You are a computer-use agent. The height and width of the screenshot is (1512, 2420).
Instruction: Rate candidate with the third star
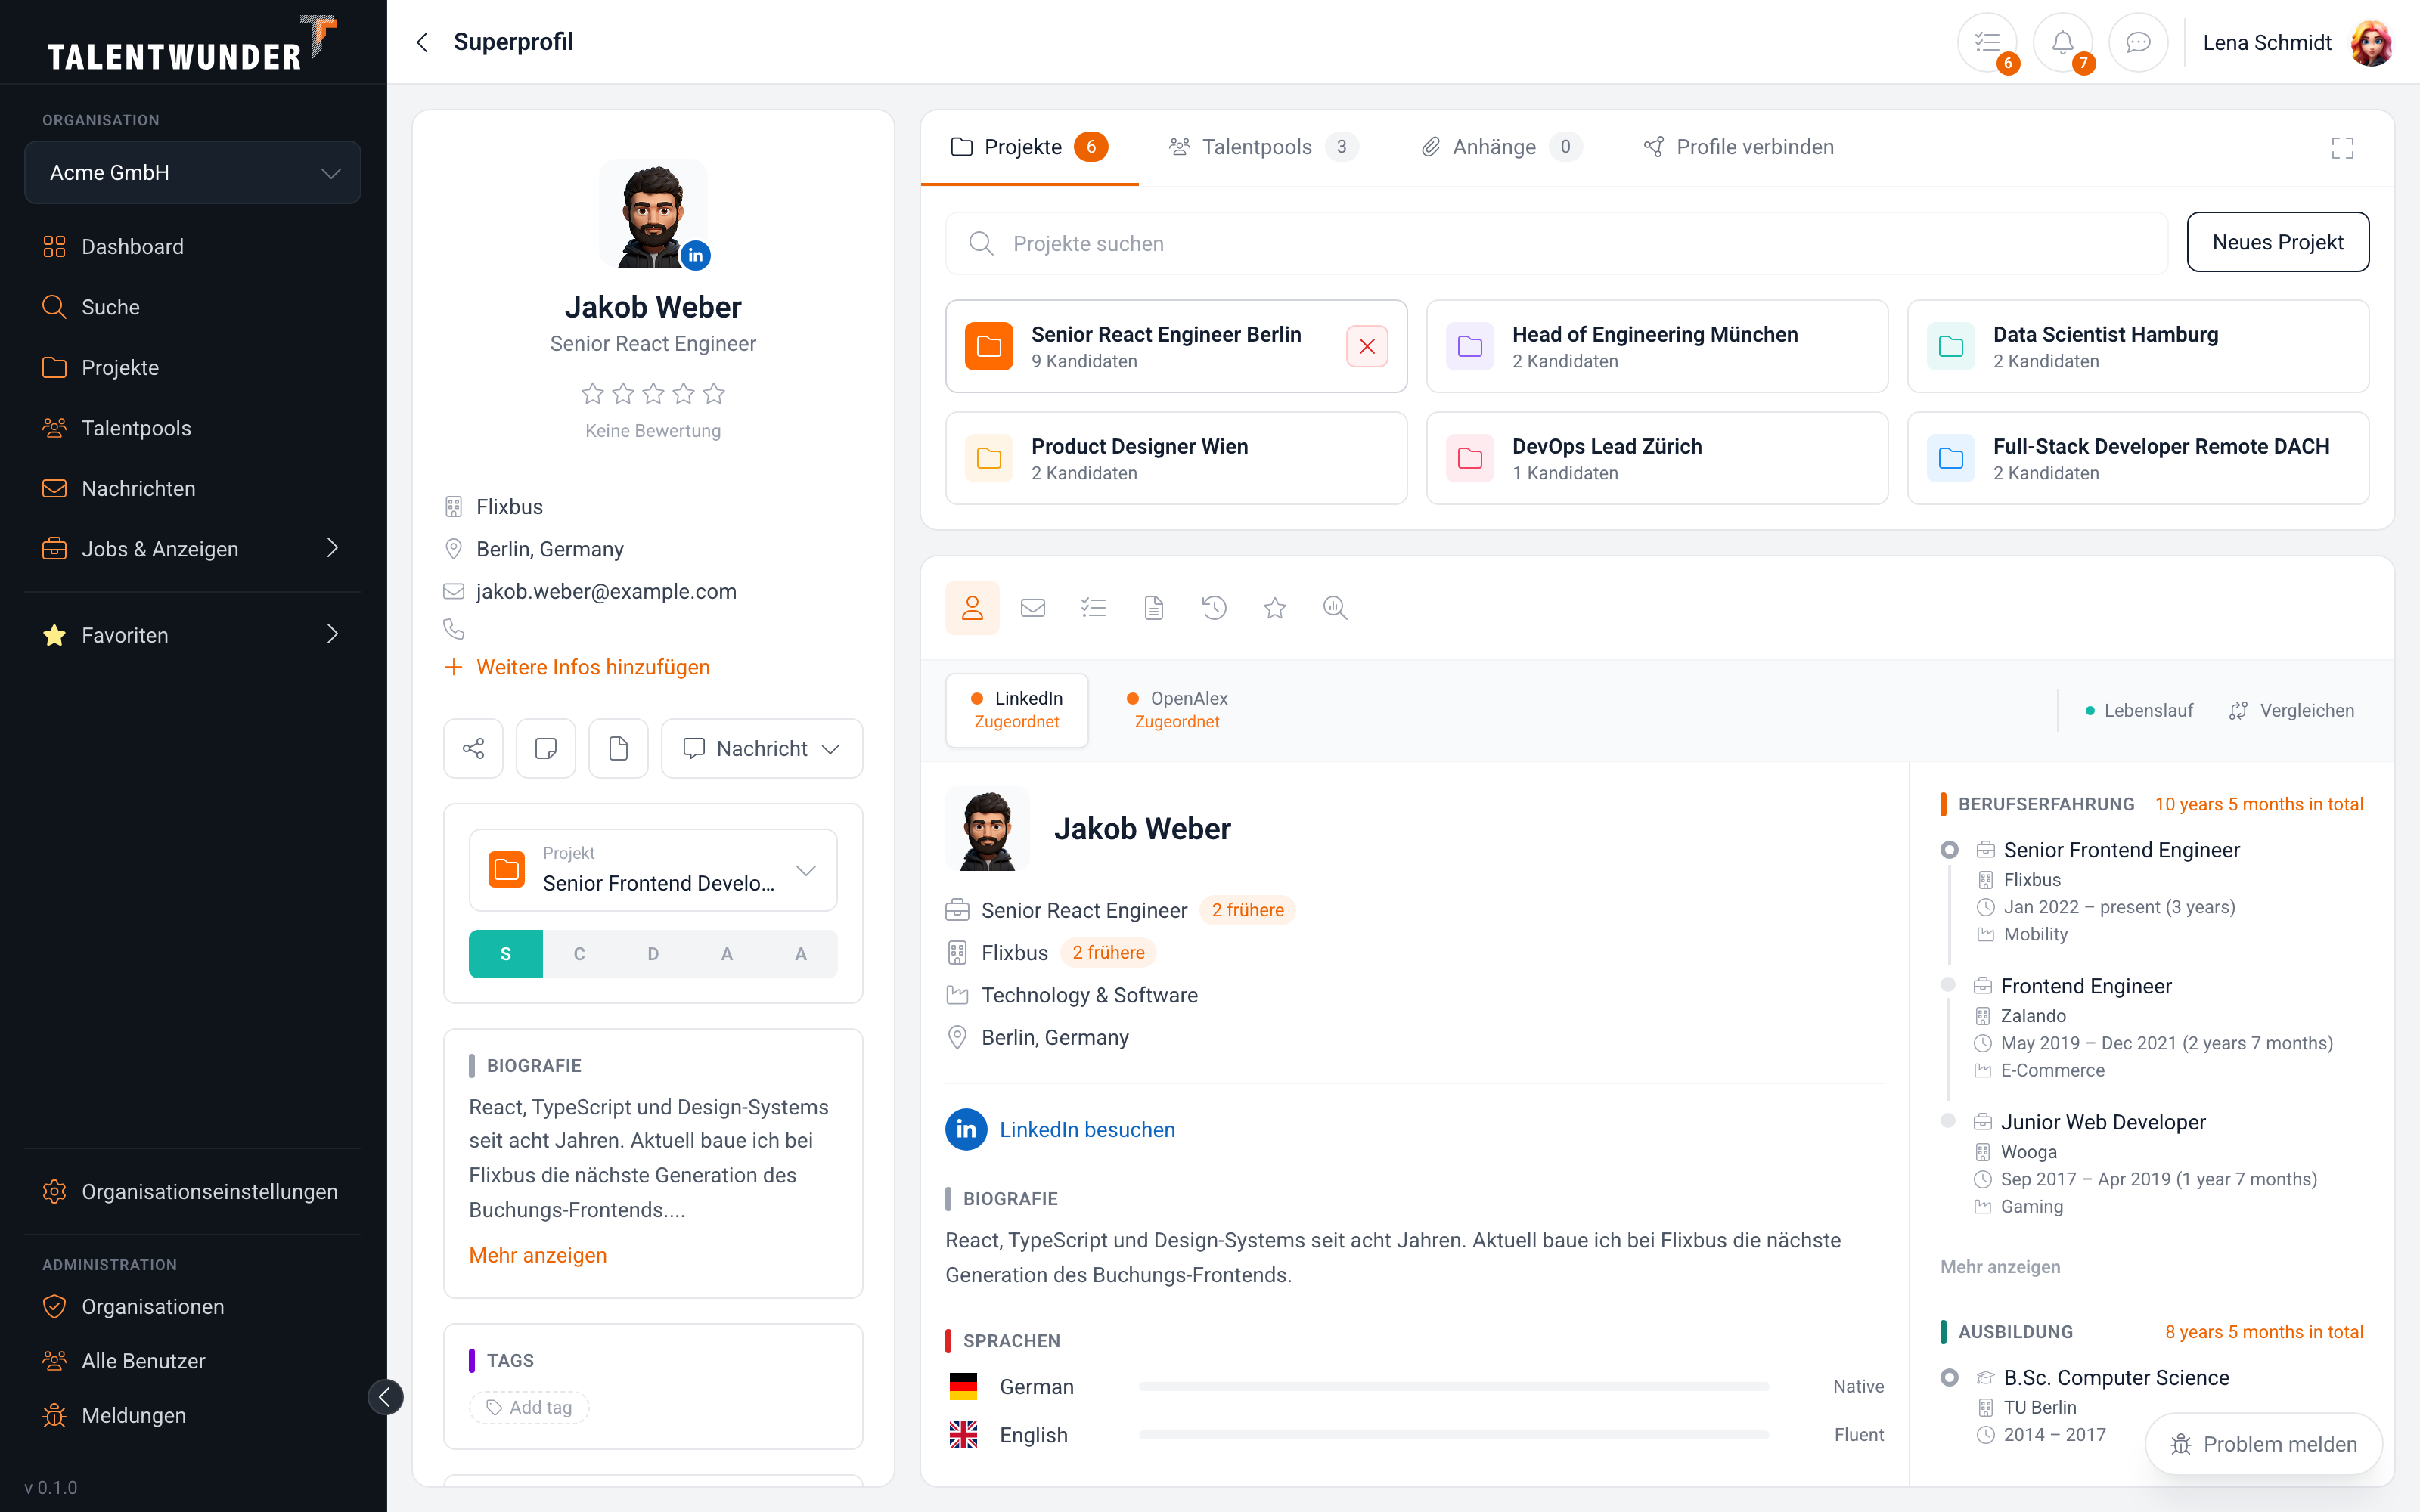(653, 393)
